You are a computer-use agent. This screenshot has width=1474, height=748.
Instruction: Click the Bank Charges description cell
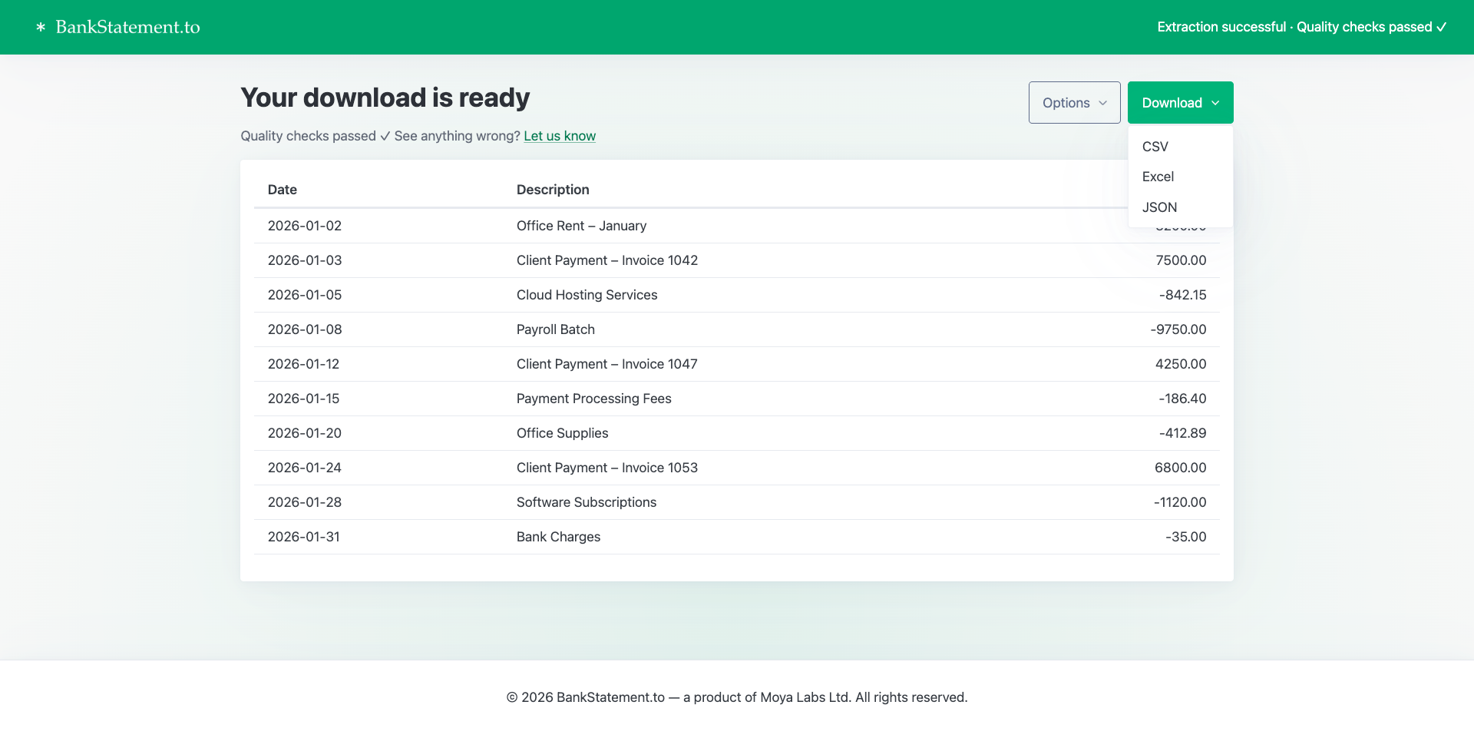(558, 537)
